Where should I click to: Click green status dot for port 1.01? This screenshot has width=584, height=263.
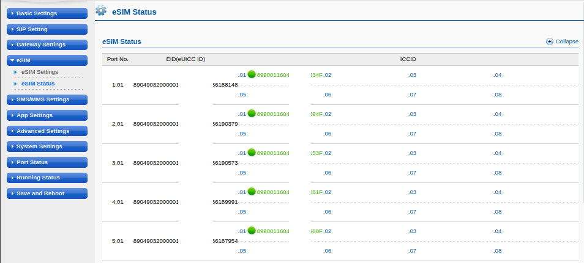(252, 74)
